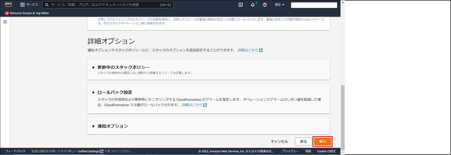
Task: Click the Resource Groups & Tag Editor icon
Action: coord(7,13)
